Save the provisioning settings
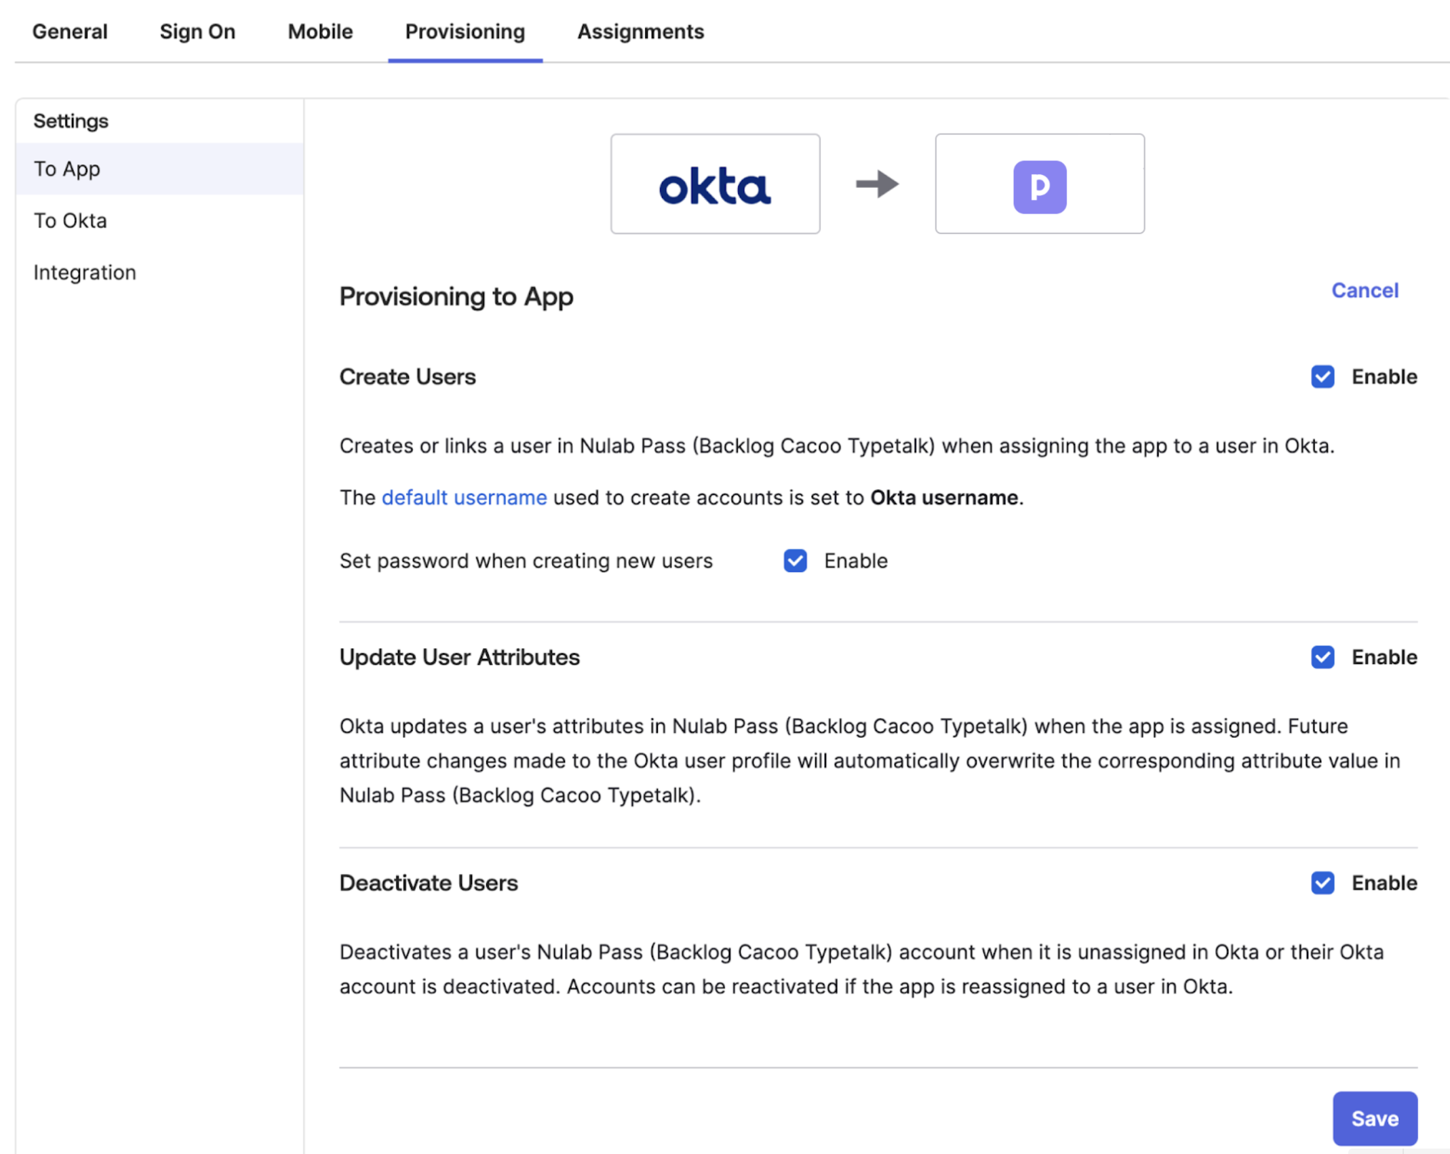The width and height of the screenshot is (1450, 1154). 1374,1118
